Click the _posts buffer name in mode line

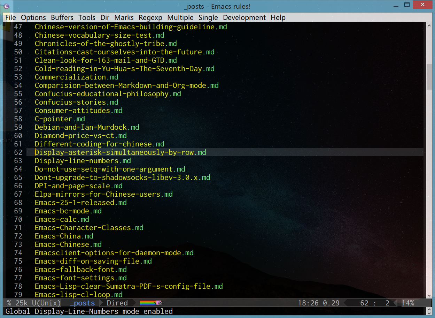[x=82, y=303]
